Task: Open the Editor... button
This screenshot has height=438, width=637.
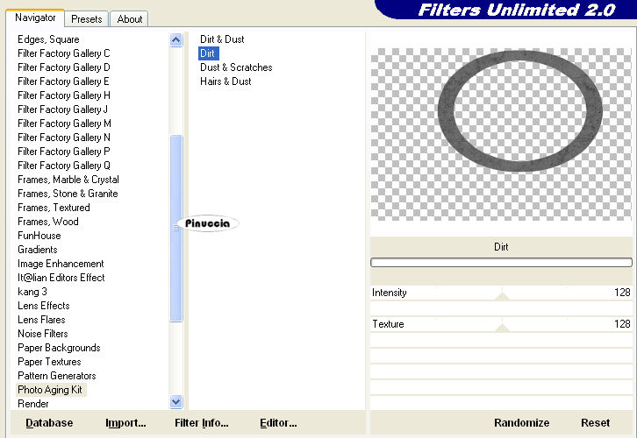Action: [278, 422]
